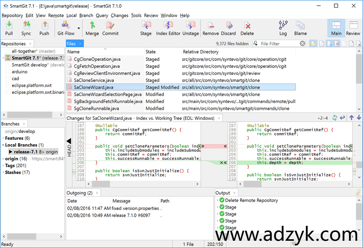Sort files by State column header

[x=151, y=52]
